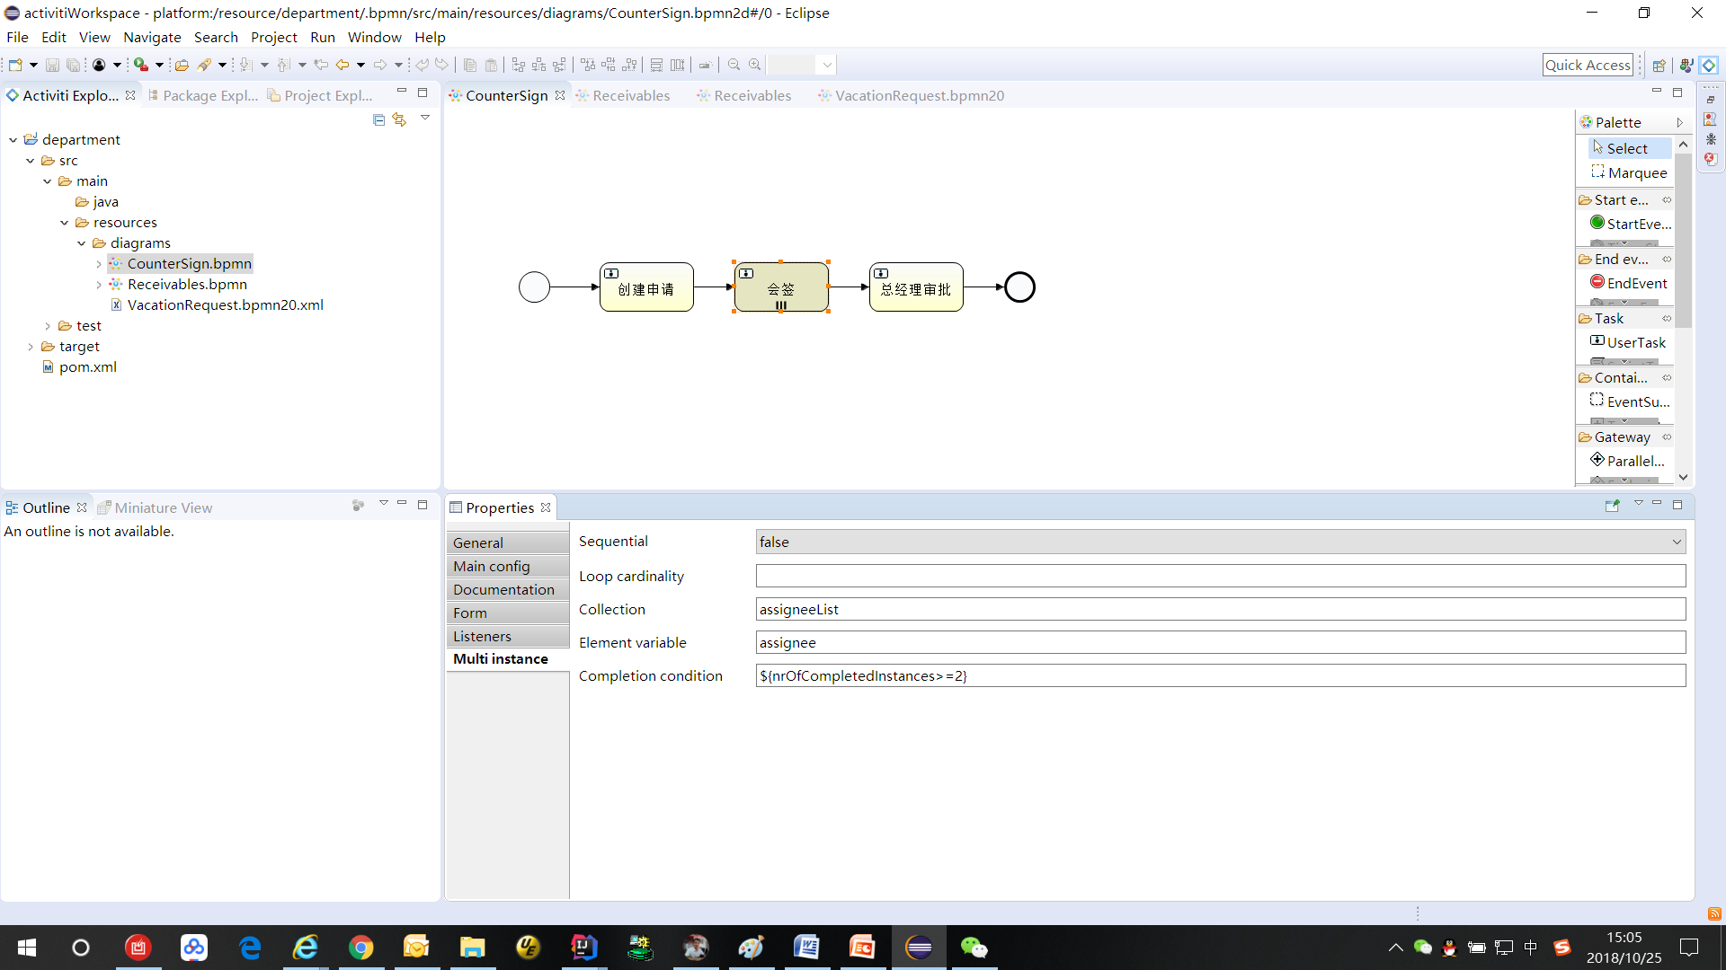Click the Search flashlight toolbar icon
1726x970 pixels.
click(205, 65)
